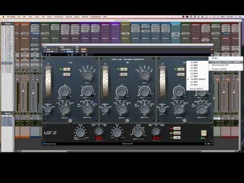
Task: Click the Low band small lower-left knob
Action: (x=48, y=110)
